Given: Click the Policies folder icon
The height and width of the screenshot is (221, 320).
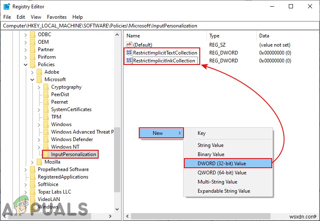Looking at the screenshot, I should click(x=32, y=65).
